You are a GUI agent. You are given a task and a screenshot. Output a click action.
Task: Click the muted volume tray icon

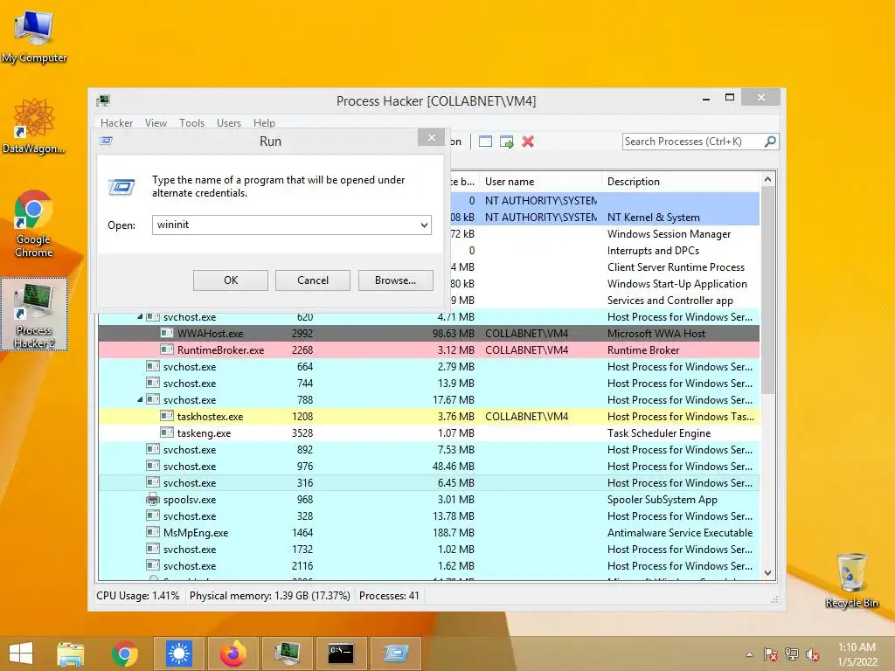[x=813, y=654]
